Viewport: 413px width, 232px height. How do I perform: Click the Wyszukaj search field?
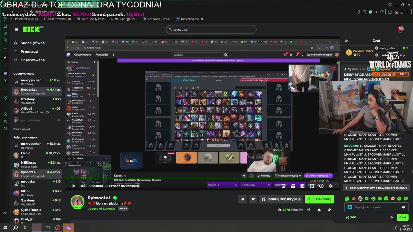point(211,29)
